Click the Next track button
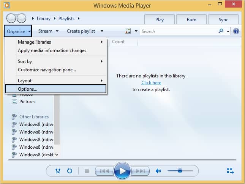 [x=140, y=171]
